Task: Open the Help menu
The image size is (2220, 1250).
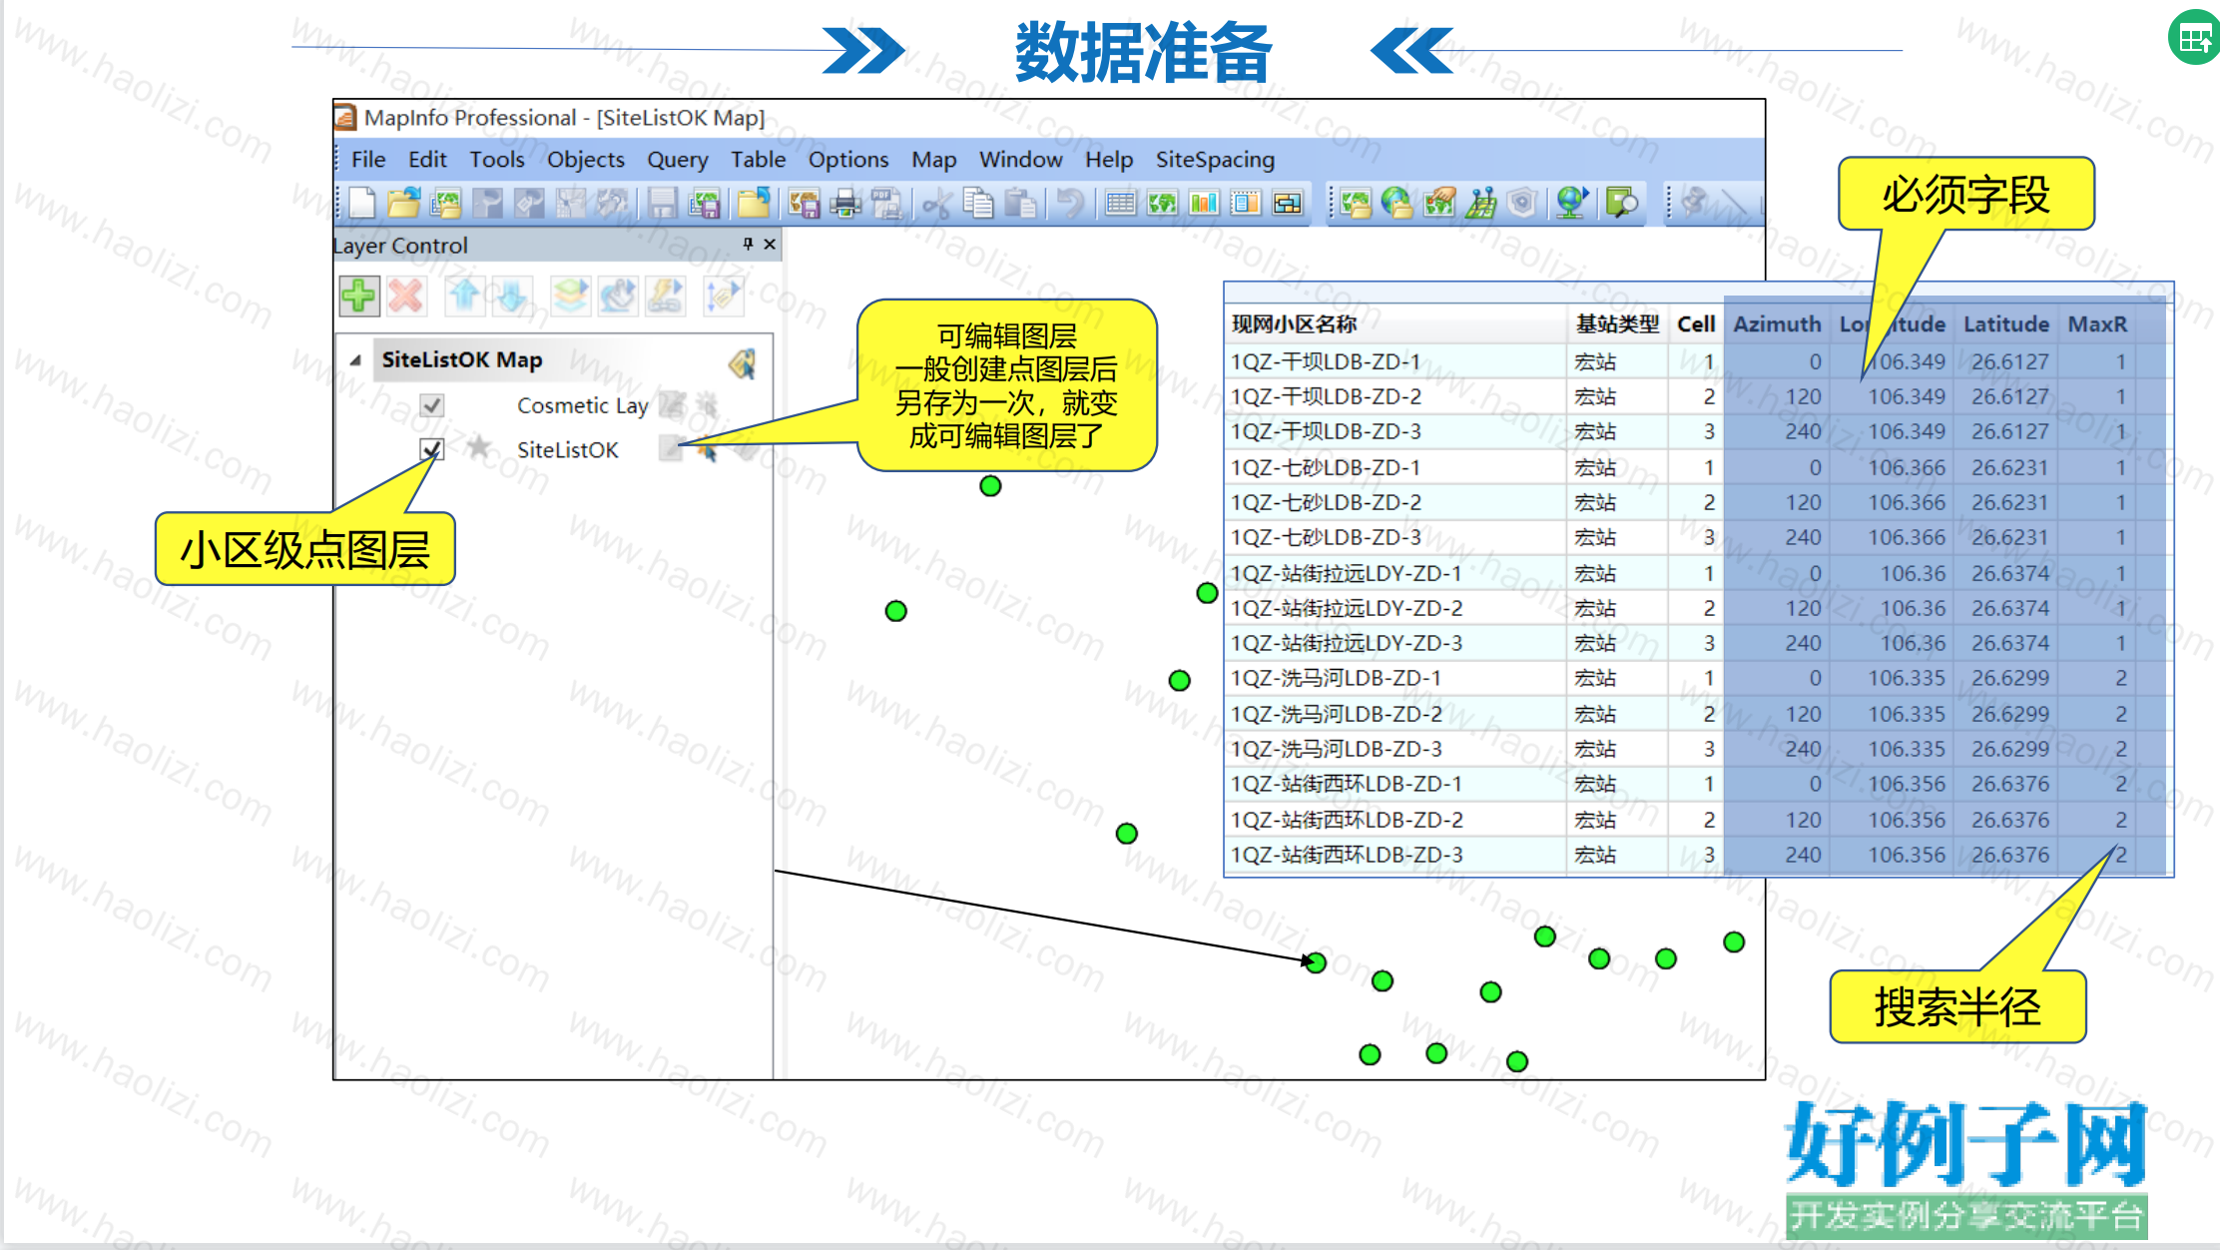Action: tap(1109, 160)
